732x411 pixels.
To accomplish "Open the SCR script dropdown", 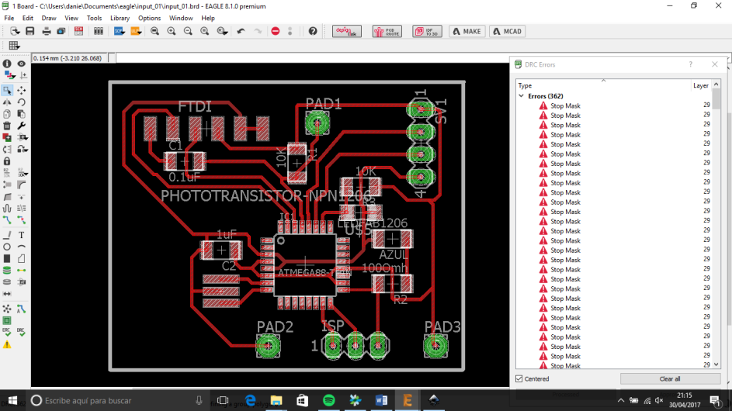I will 119,31.
